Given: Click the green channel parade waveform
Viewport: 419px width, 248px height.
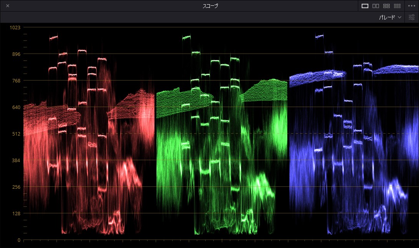Looking at the screenshot, I should pos(222,135).
